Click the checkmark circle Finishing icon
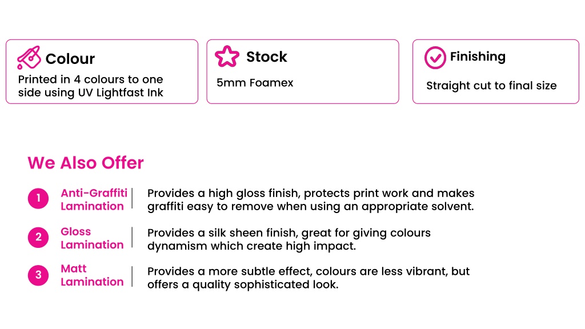The width and height of the screenshot is (585, 329). click(x=435, y=58)
